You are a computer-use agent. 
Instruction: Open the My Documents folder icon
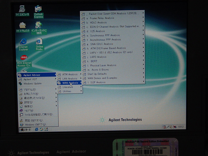tap(23, 27)
